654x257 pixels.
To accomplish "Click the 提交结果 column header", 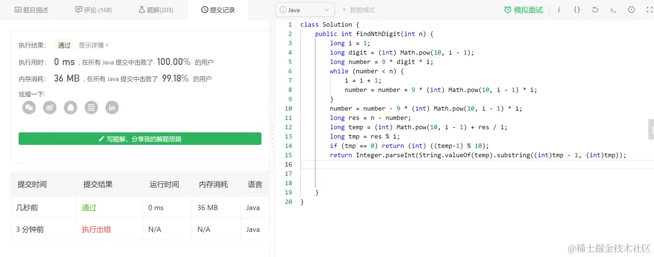I will point(98,184).
